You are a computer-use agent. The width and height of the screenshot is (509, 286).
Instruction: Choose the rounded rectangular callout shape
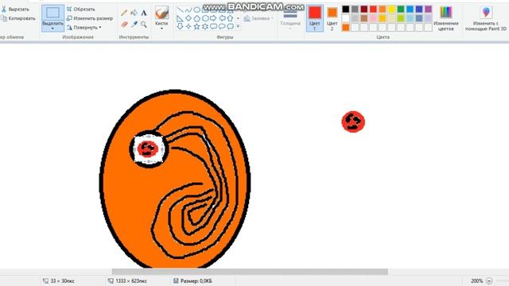pyautogui.click(x=213, y=26)
